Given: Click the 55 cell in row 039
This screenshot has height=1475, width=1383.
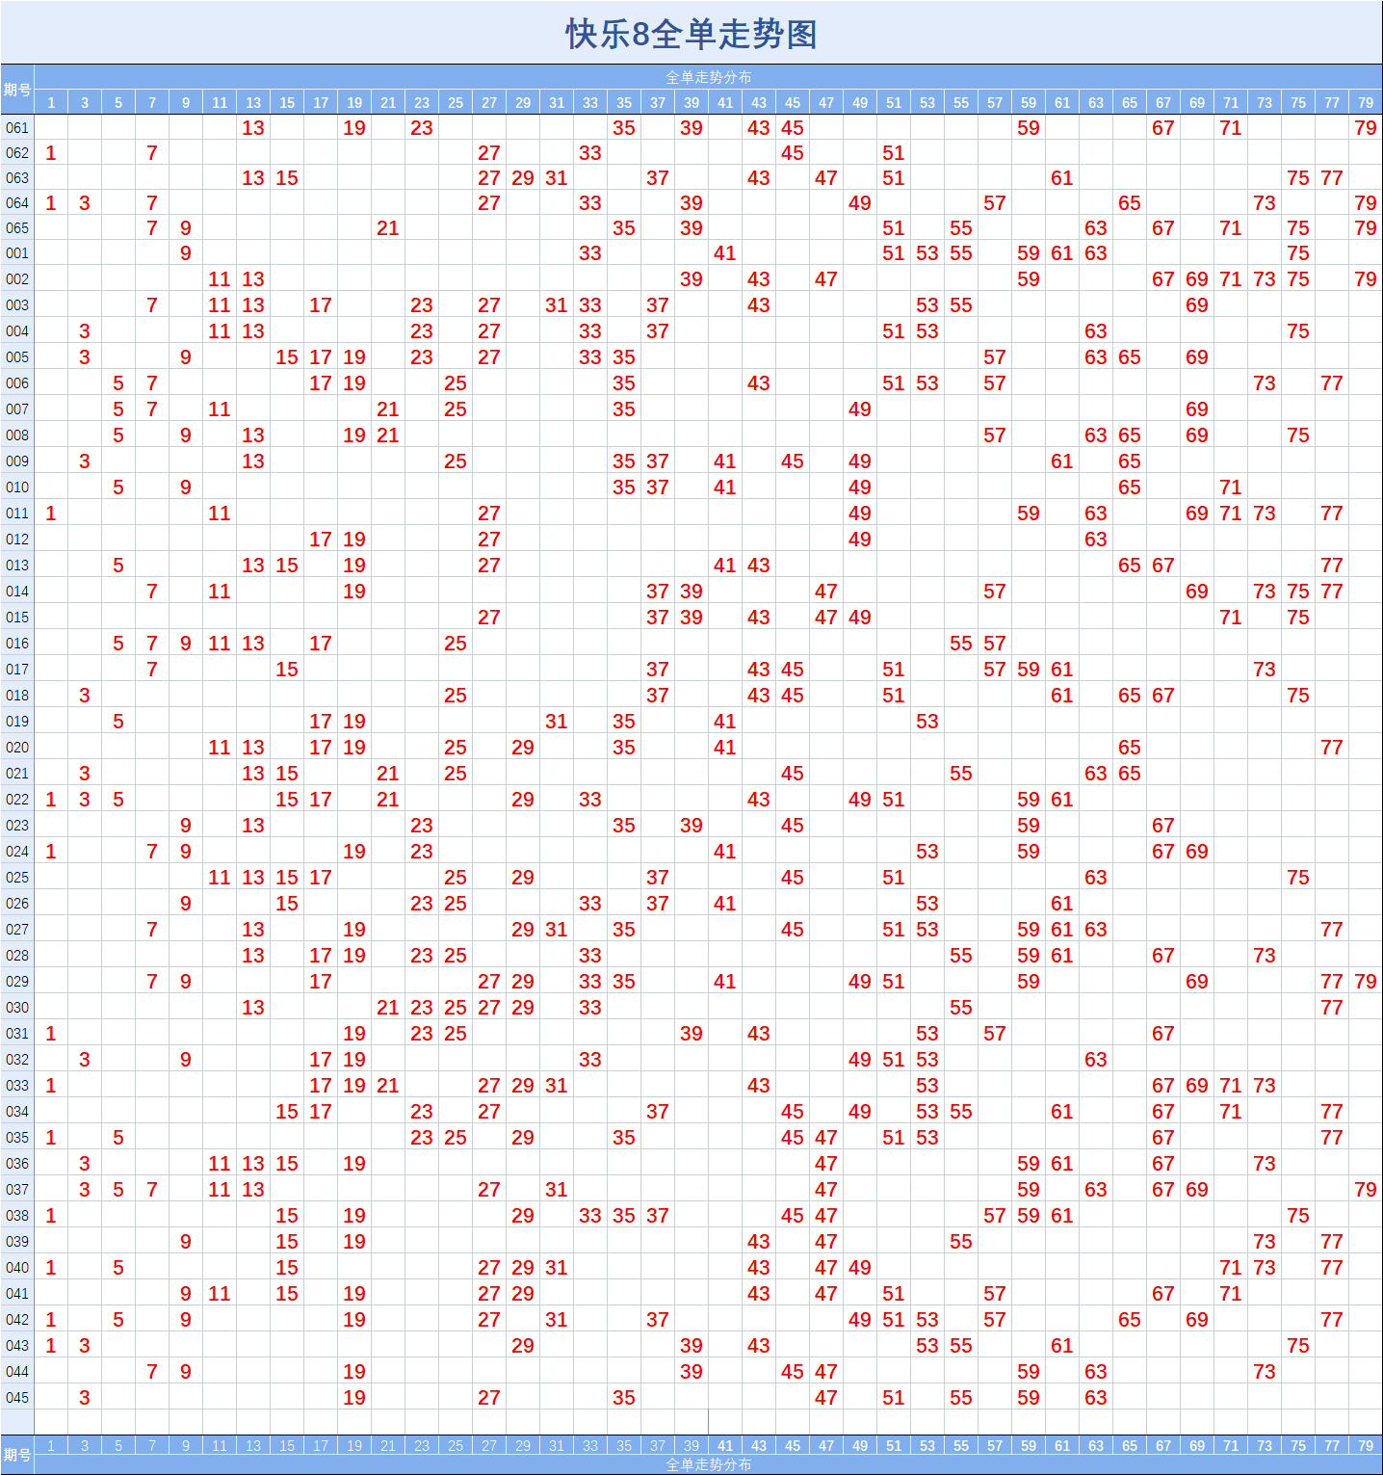Looking at the screenshot, I should click(x=961, y=1242).
